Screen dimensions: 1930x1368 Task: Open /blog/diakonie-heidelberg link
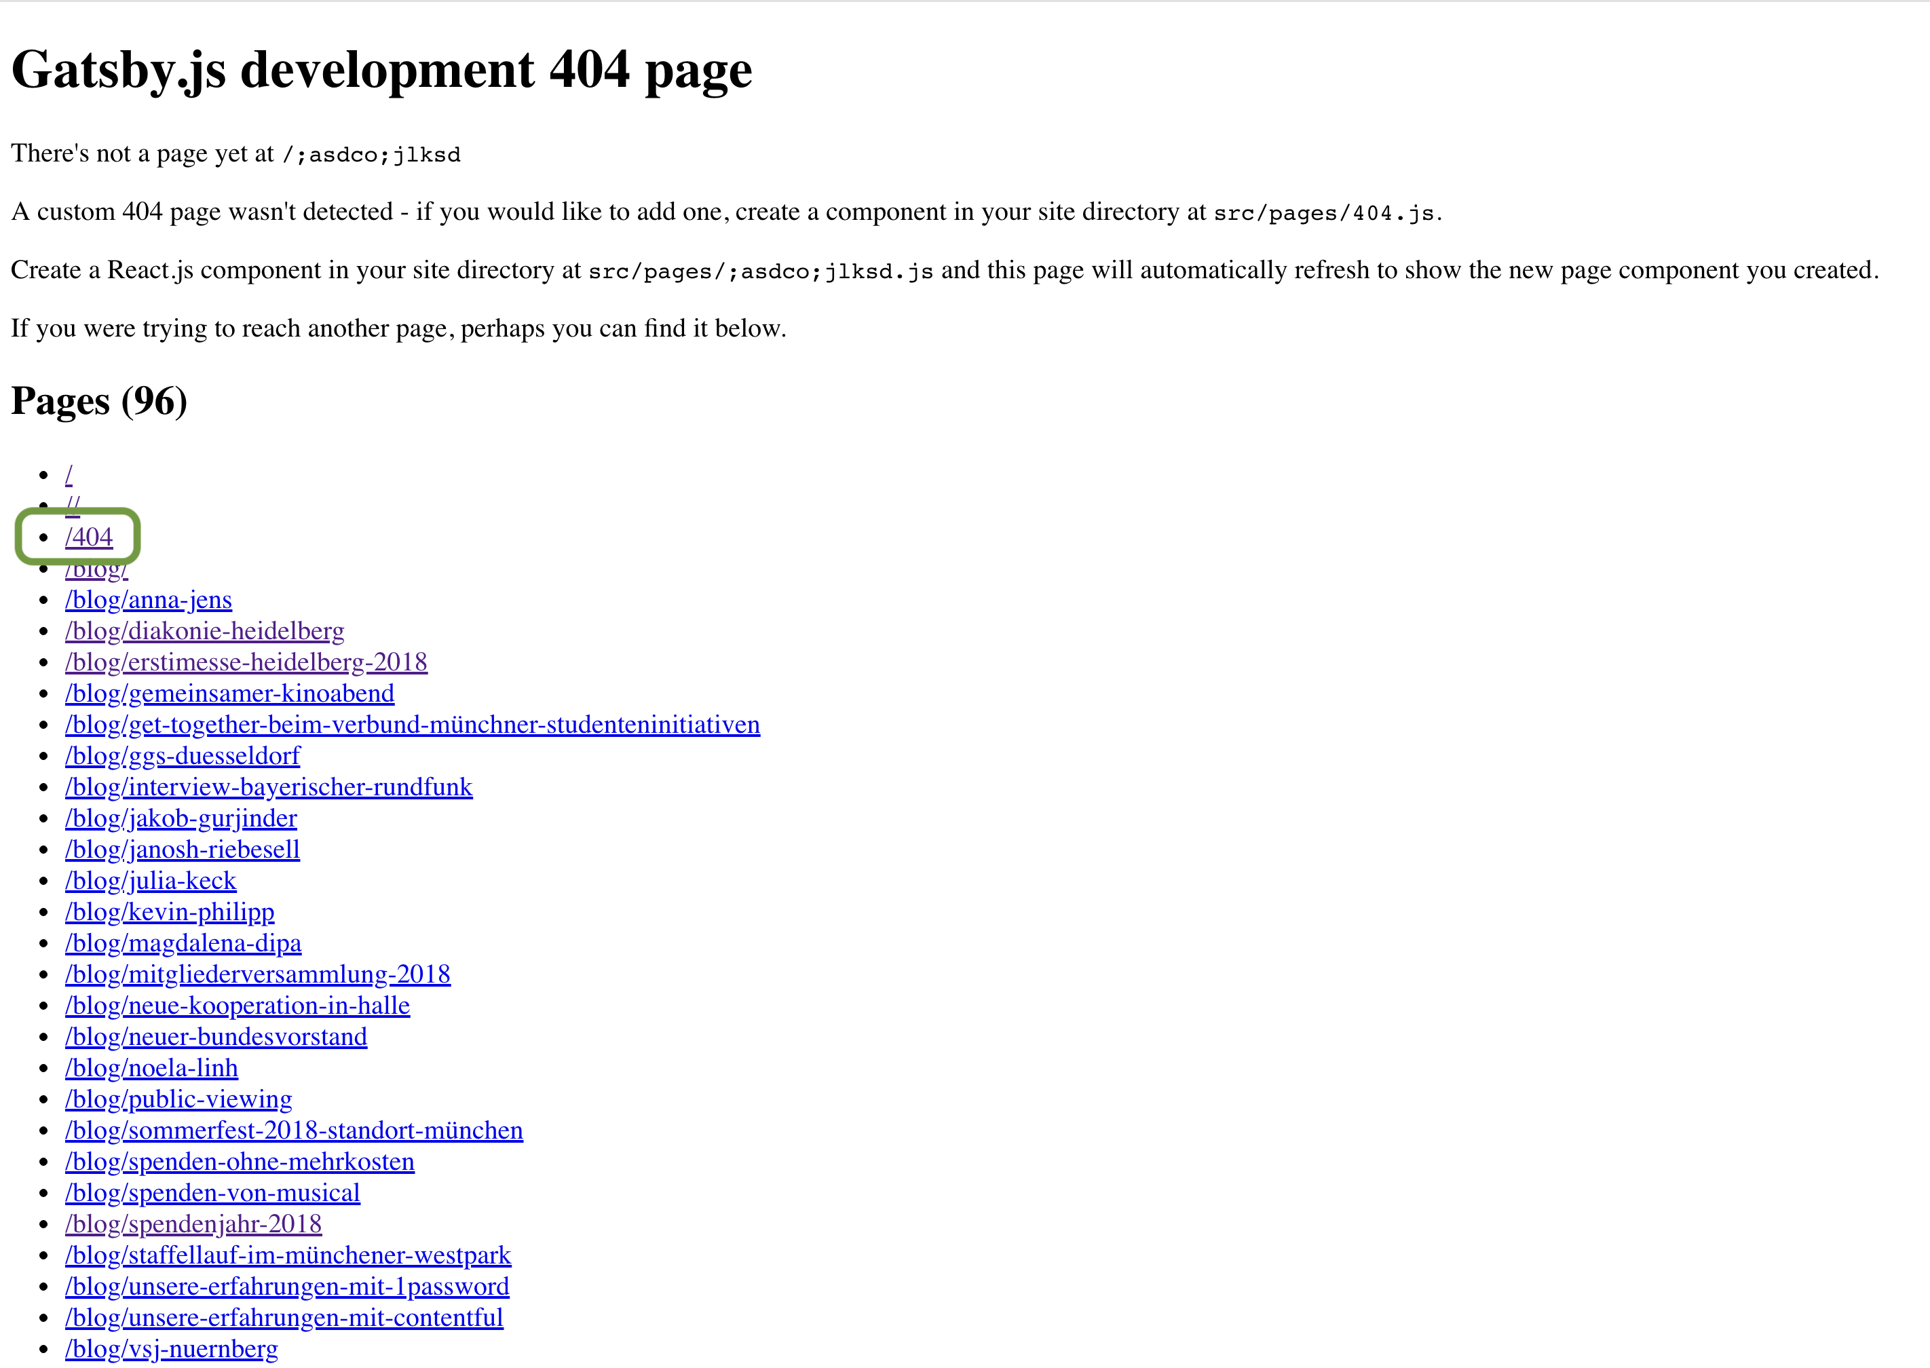pos(205,631)
